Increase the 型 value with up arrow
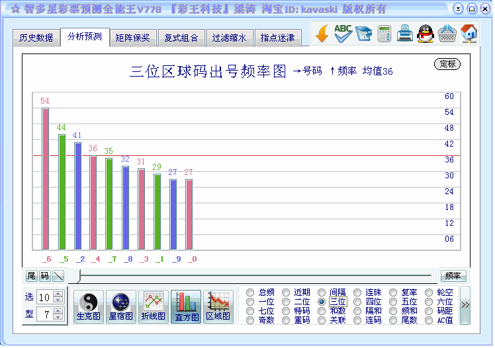The image size is (495, 348). click(58, 311)
